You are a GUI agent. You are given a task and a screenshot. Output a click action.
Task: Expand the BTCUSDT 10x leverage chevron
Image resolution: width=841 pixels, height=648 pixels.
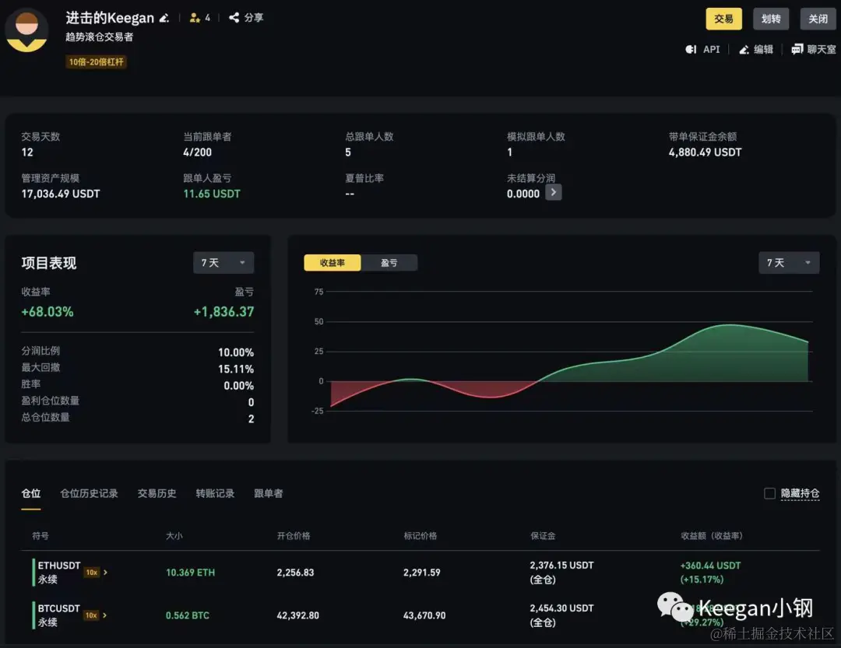coord(104,615)
